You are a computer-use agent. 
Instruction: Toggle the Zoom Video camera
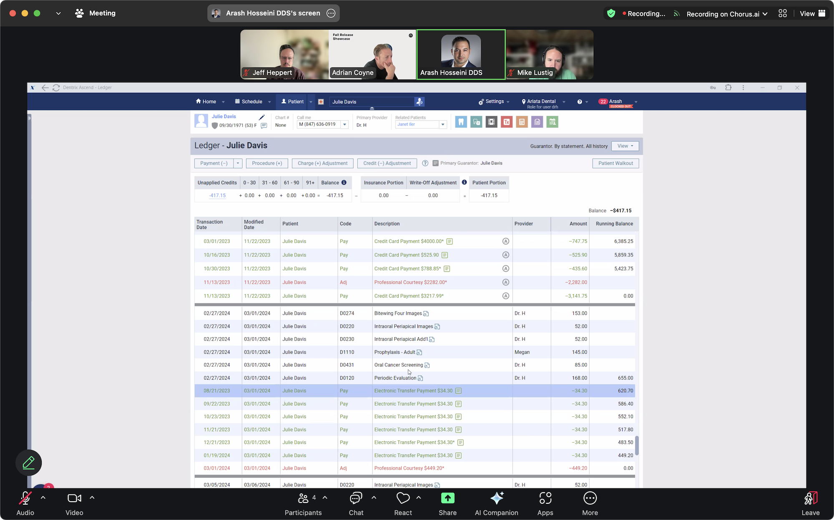click(74, 498)
